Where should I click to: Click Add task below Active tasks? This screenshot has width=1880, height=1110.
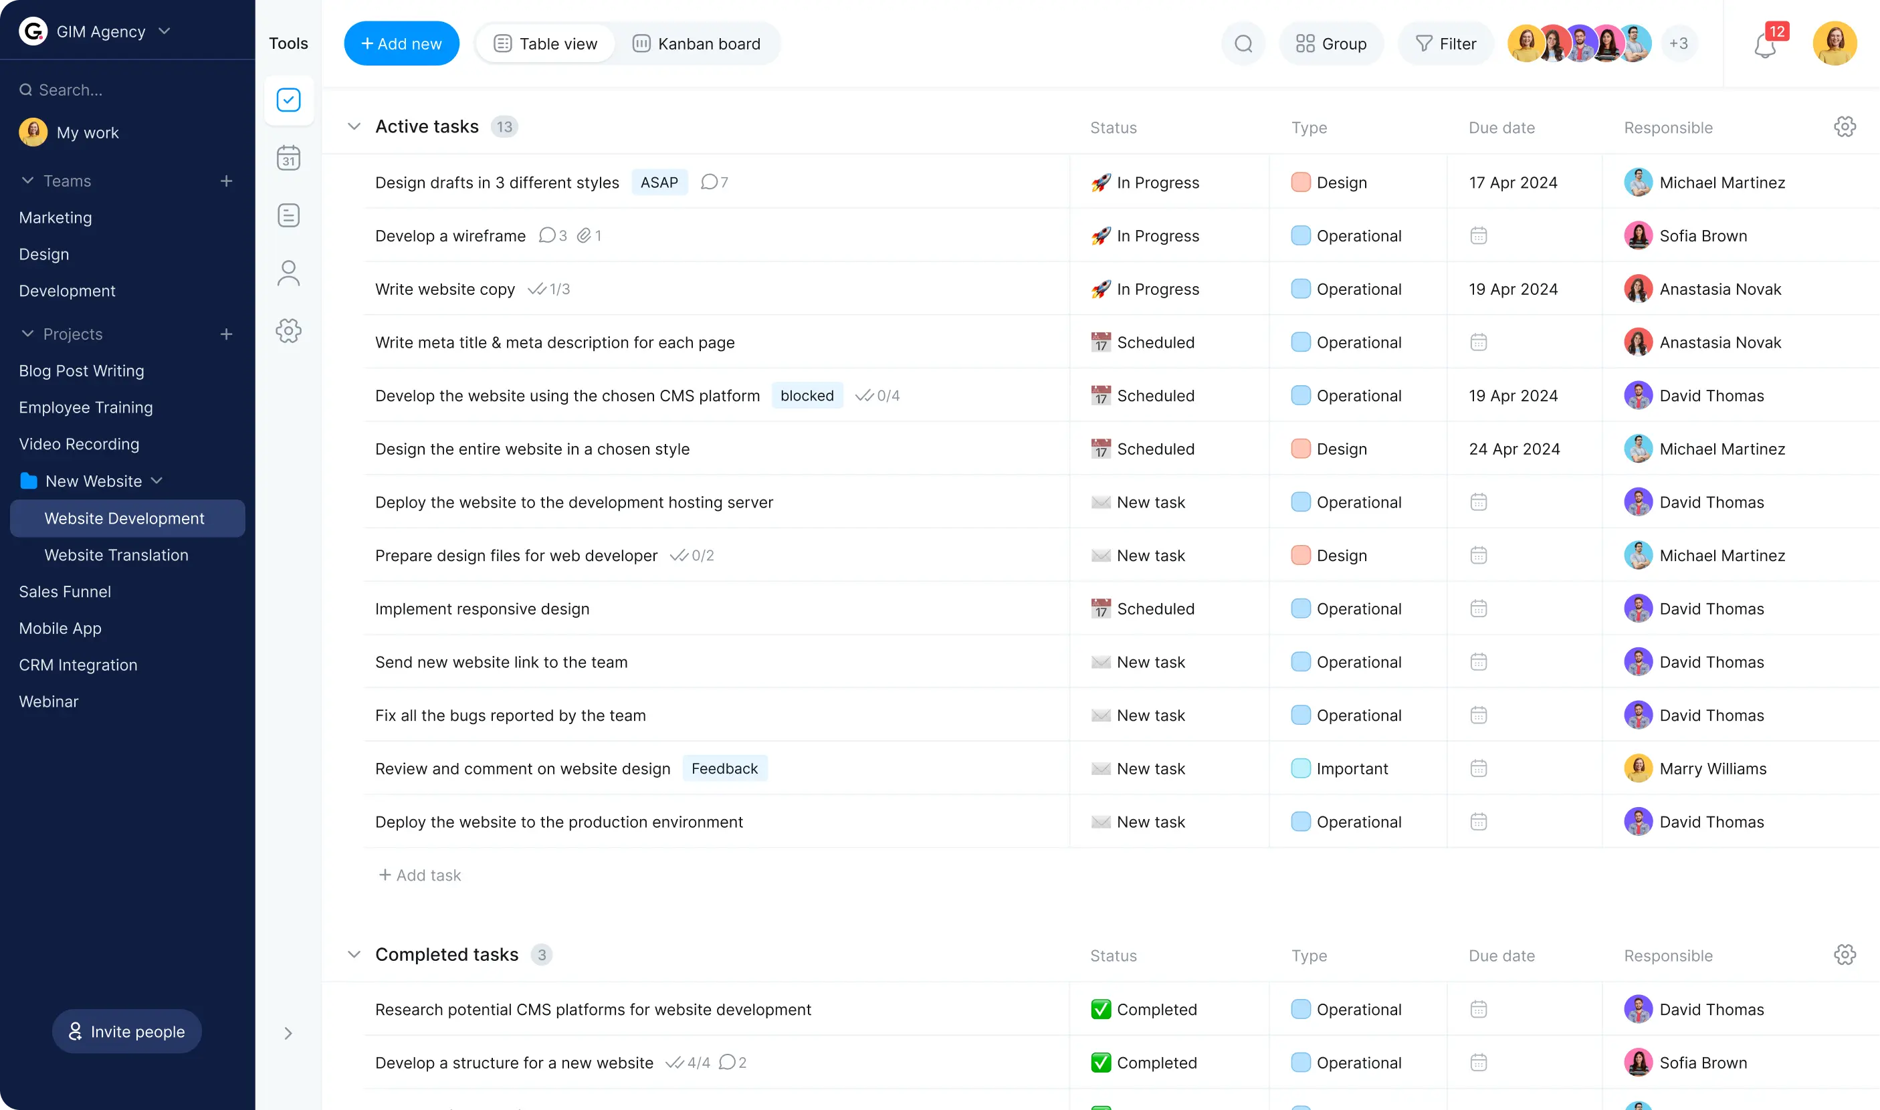coord(420,875)
